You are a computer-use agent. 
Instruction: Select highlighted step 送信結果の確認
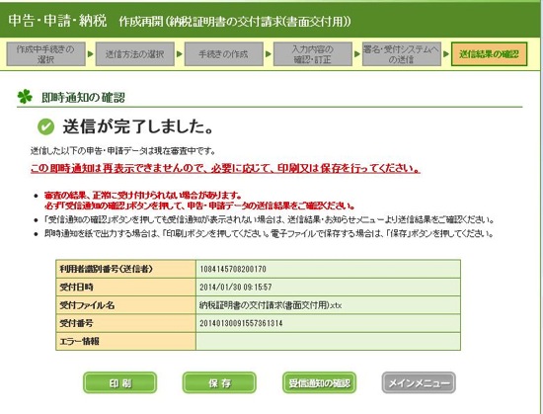(x=489, y=54)
